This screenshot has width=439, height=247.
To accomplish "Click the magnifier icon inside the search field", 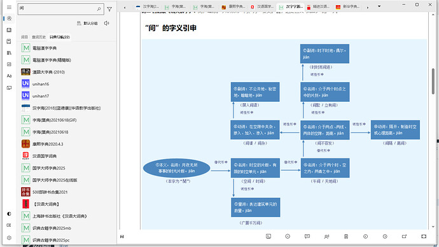I will coord(99,10).
